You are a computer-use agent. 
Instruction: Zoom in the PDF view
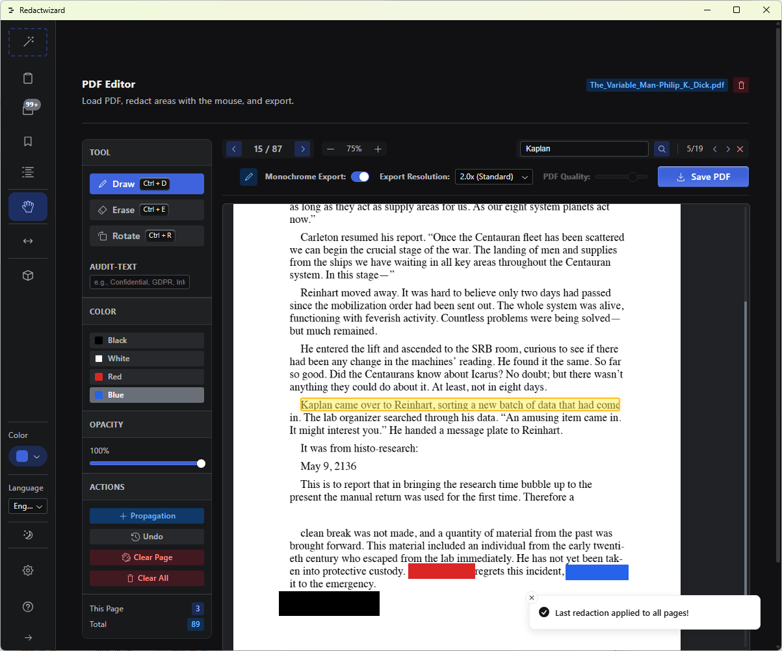[x=378, y=149]
